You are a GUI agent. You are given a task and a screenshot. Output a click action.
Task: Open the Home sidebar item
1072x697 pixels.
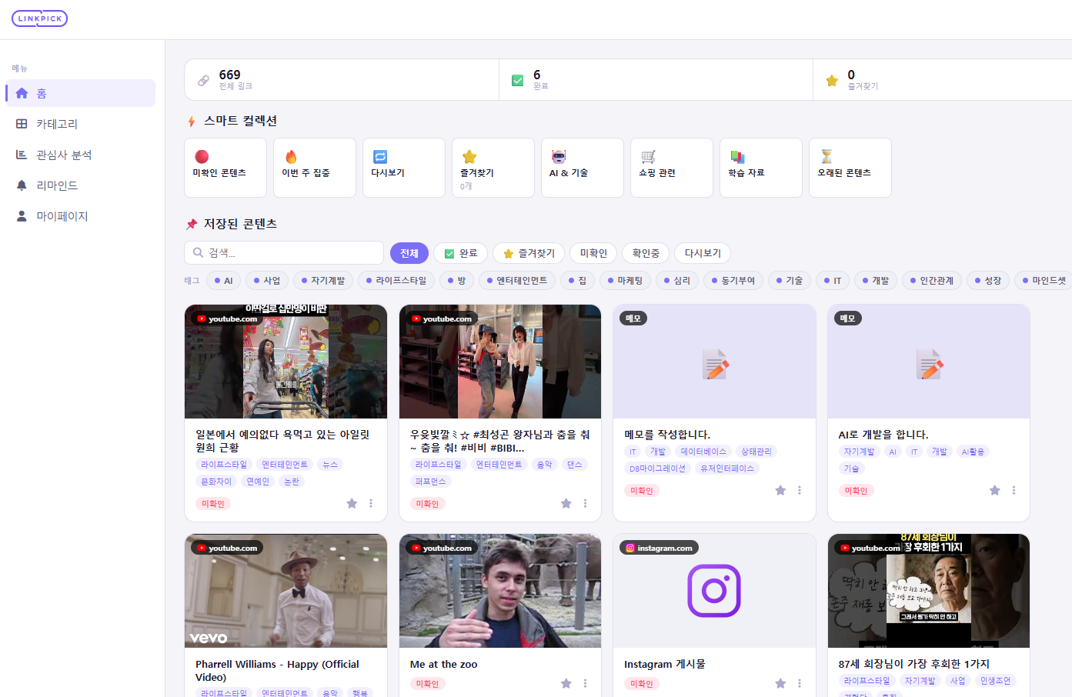(x=80, y=93)
